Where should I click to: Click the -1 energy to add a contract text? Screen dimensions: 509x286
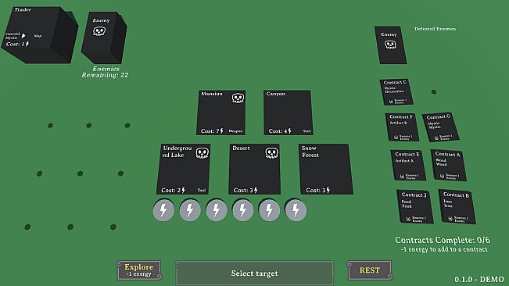(444, 249)
